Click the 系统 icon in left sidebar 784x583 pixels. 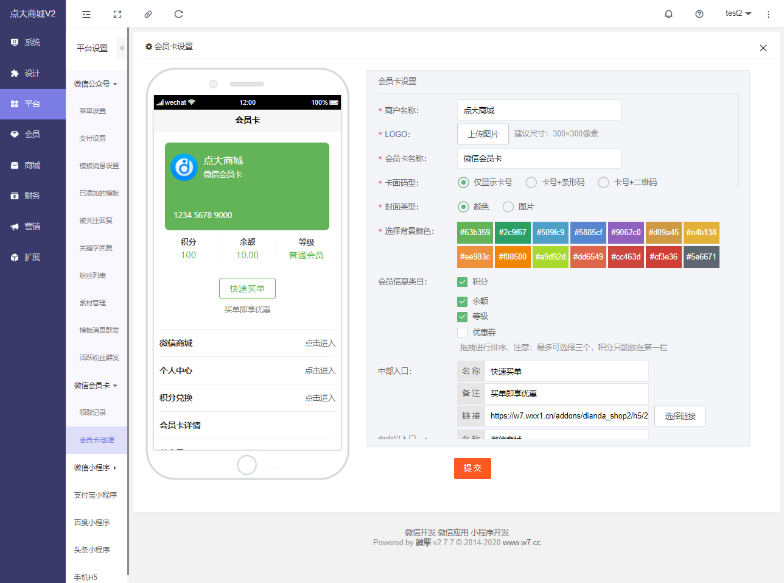point(15,42)
